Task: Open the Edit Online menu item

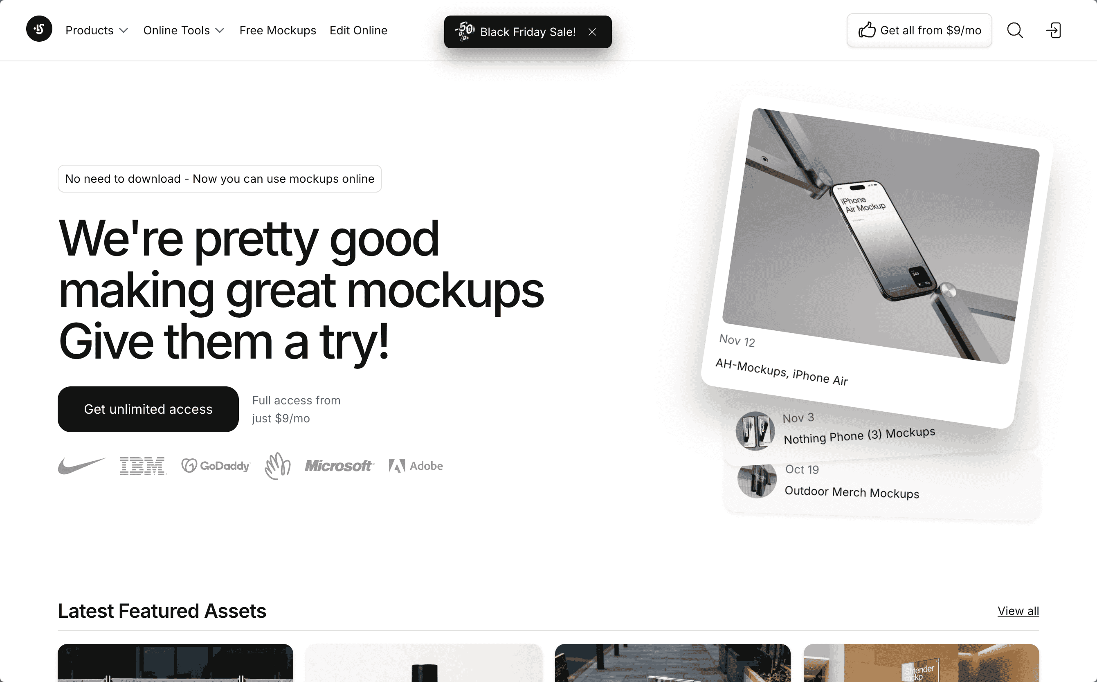Action: click(358, 30)
